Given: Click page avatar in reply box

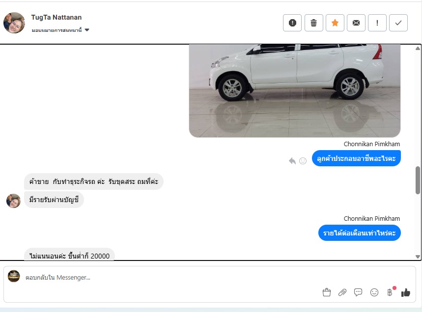Looking at the screenshot, I should coord(14,276).
